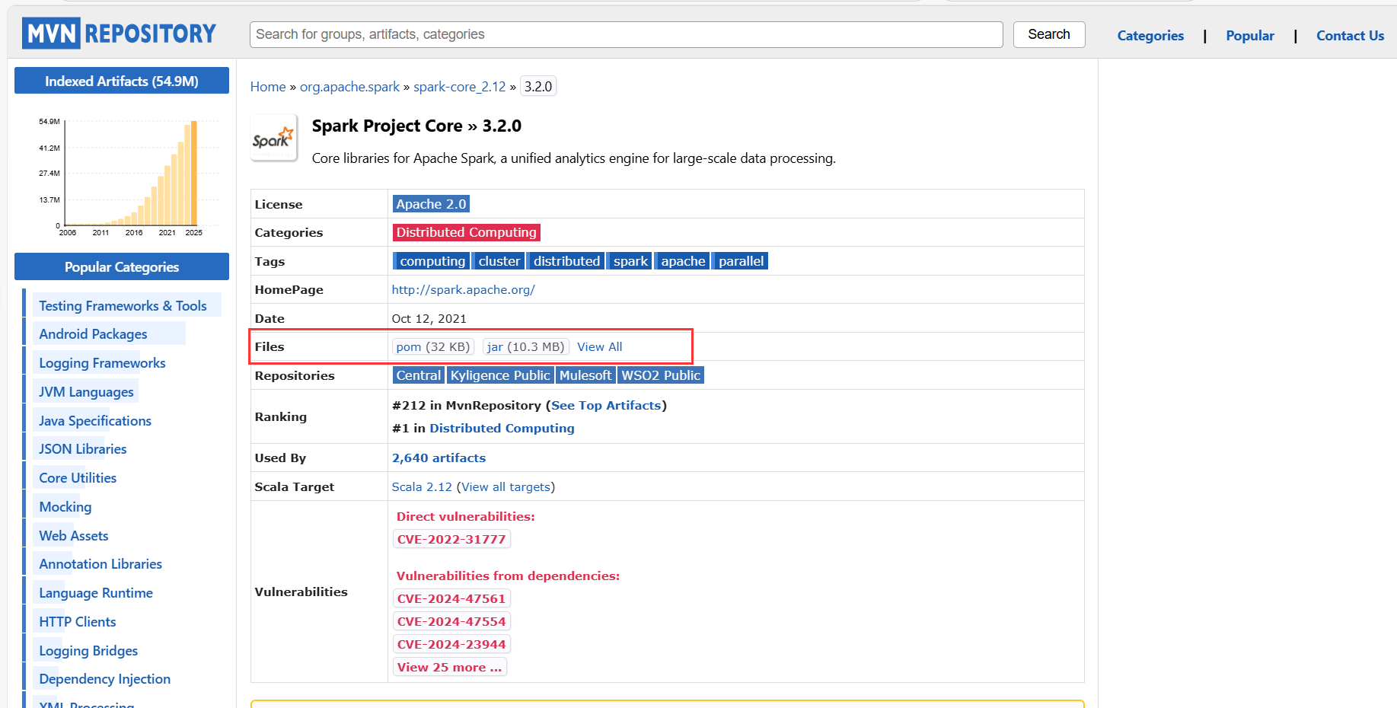The height and width of the screenshot is (708, 1397).
Task: Open CVE-2024-47561 vulnerability
Action: [451, 599]
